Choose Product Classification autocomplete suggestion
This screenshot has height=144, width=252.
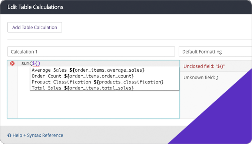tap(105, 82)
